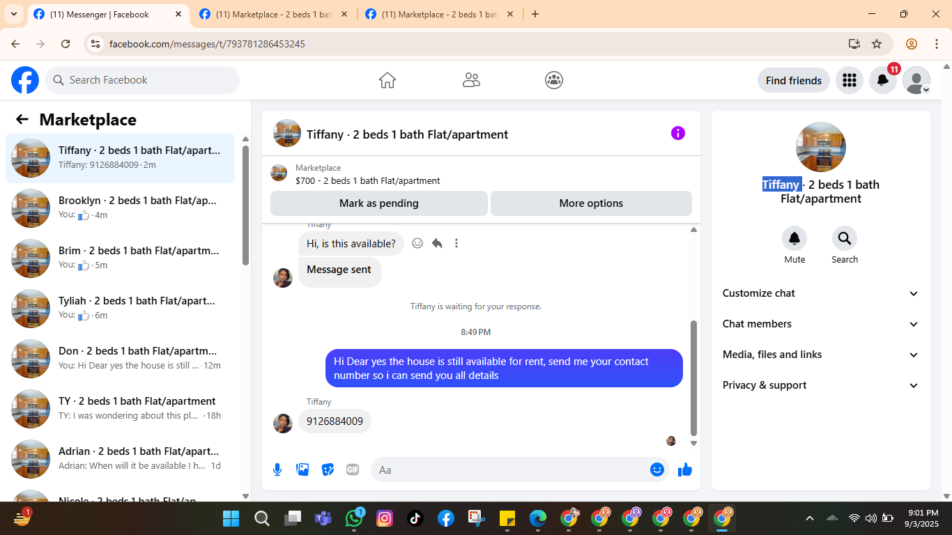952x535 pixels.
Task: Open WhatsApp from the taskbar
Action: point(354,518)
